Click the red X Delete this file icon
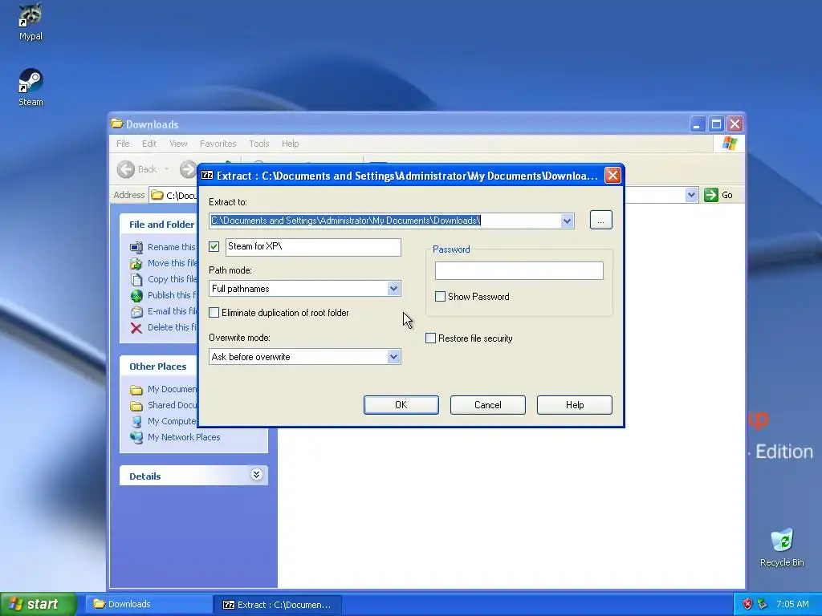This screenshot has height=616, width=822. pos(136,328)
